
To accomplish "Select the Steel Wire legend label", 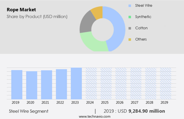I will (x=143, y=5).
